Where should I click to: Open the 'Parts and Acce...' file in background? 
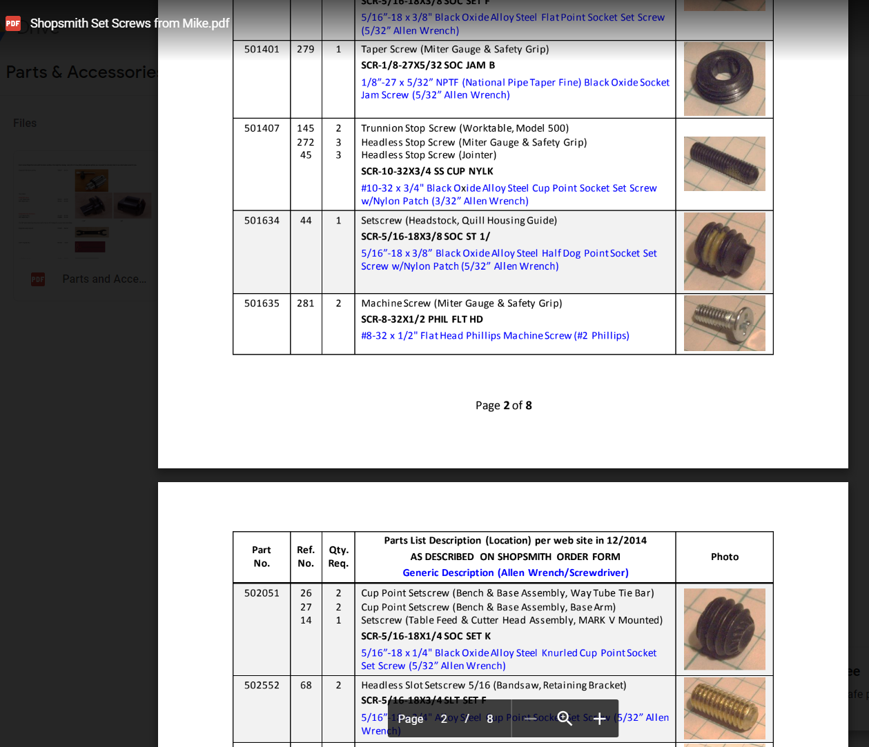tap(104, 279)
